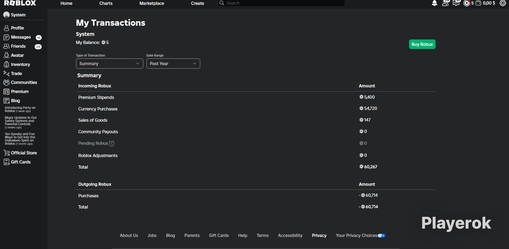Open notifications bell in top bar
509x249 pixels.
(x=434, y=3)
